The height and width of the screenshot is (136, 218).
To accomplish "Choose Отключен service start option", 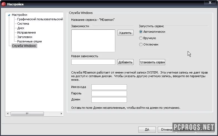I will point(149,44).
